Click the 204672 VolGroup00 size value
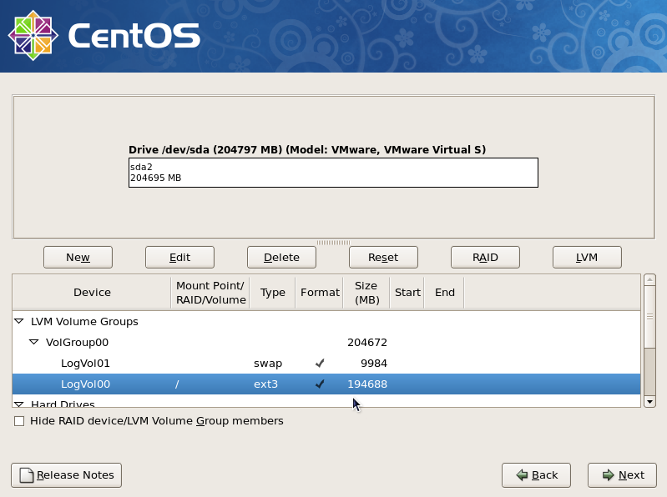This screenshot has height=497, width=667. [x=367, y=343]
